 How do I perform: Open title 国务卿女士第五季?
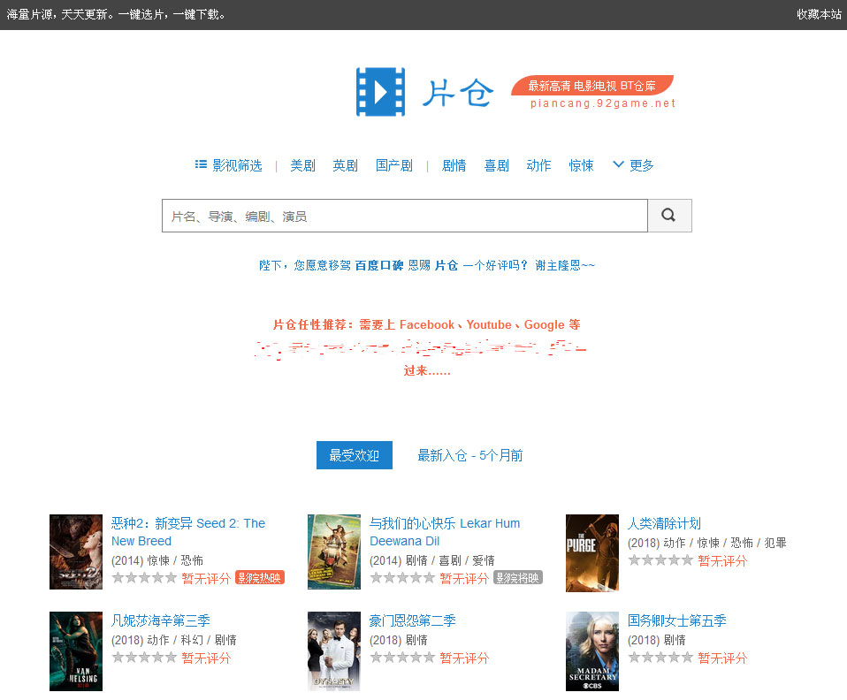[677, 620]
